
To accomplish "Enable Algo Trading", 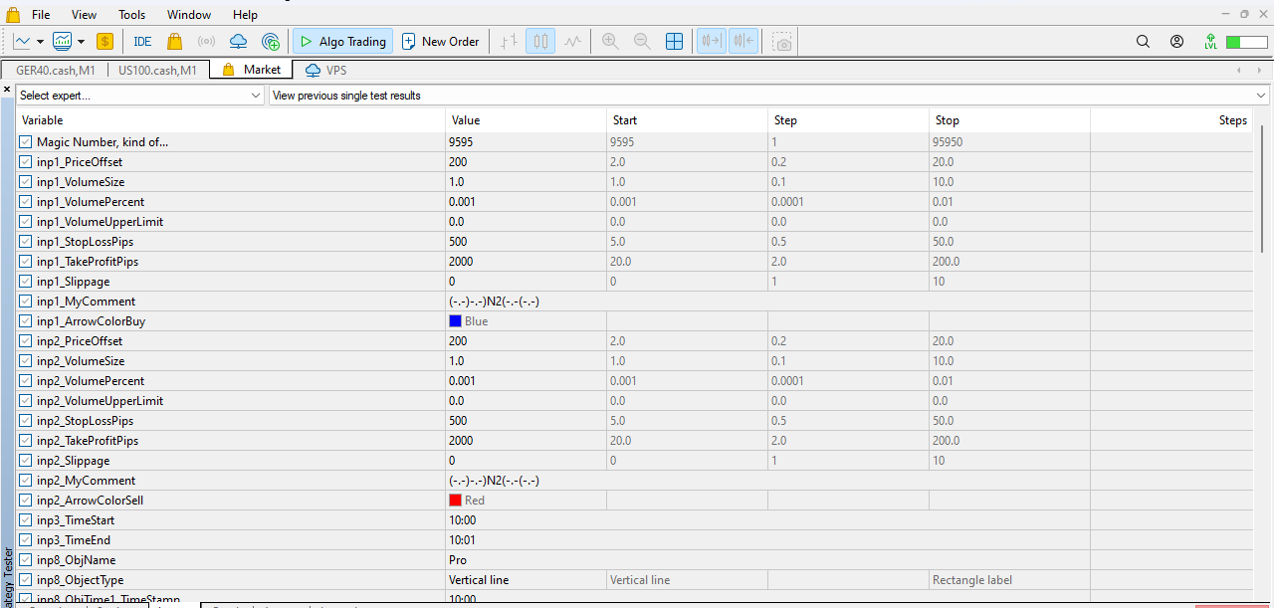I will click(x=342, y=41).
